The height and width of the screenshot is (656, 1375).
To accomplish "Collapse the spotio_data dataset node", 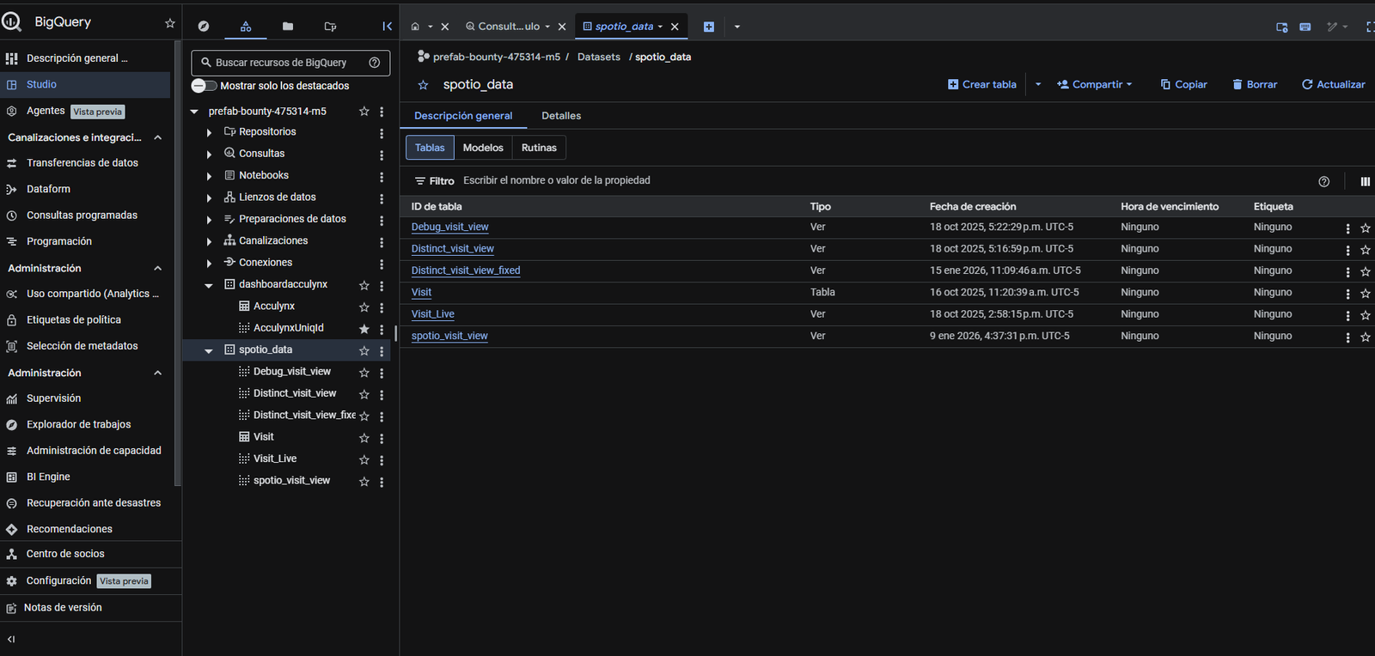I will click(209, 350).
